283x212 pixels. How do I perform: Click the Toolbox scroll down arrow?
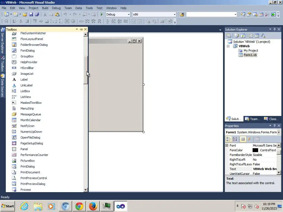click(x=86, y=190)
